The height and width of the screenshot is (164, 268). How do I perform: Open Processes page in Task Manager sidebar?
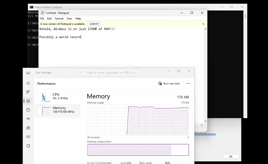(28, 92)
